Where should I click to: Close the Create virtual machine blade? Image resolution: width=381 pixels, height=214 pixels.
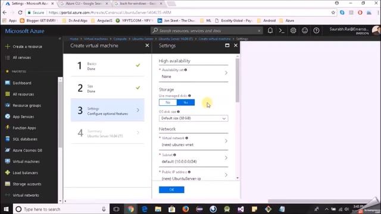(x=147, y=45)
